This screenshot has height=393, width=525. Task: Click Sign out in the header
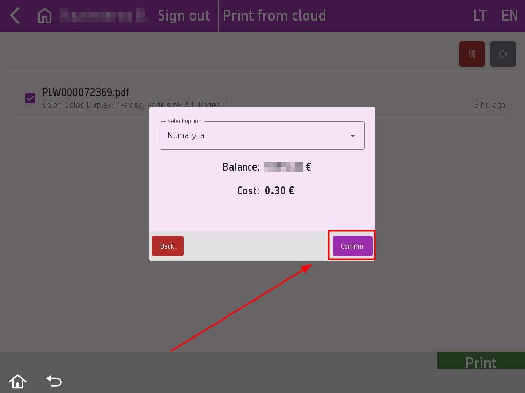point(184,15)
